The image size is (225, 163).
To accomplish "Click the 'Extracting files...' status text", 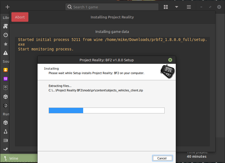I will (x=60, y=86).
